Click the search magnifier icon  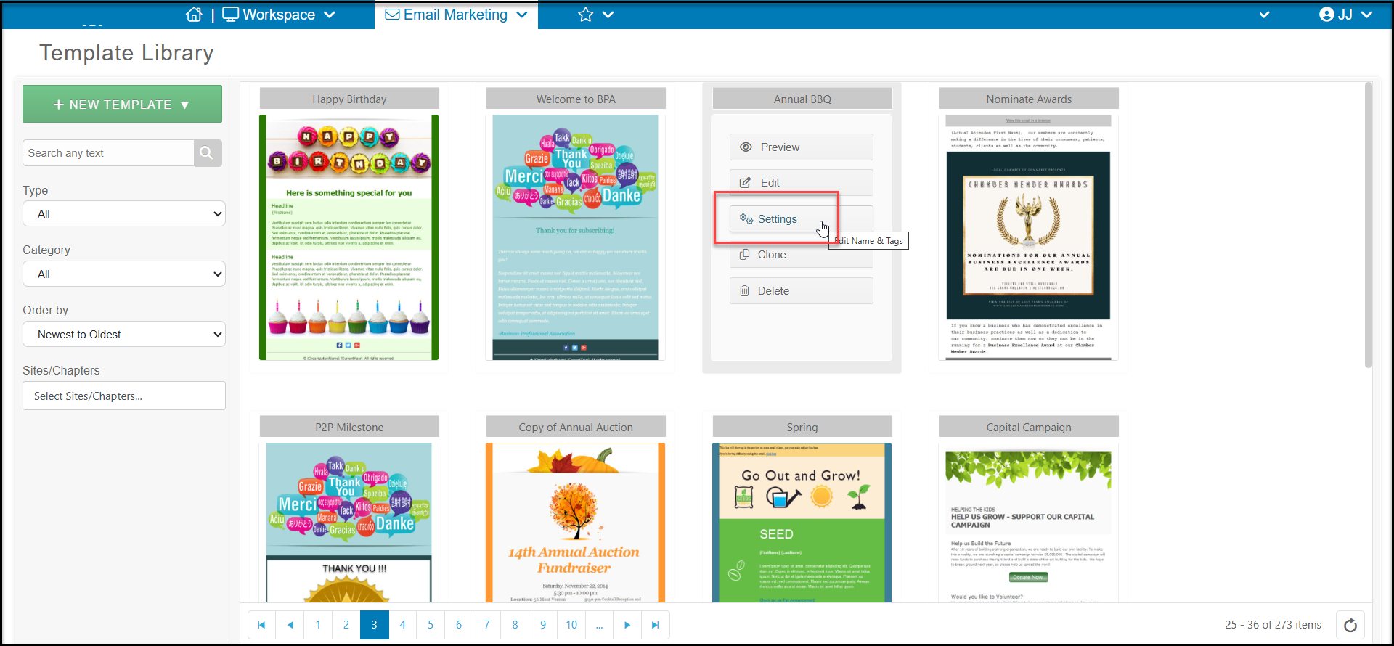click(x=207, y=153)
